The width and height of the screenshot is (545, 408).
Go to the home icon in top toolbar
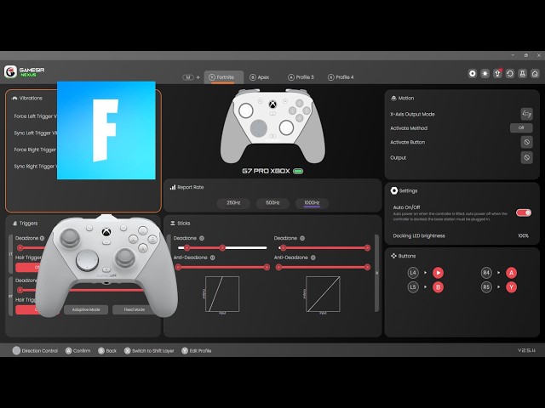coord(535,74)
